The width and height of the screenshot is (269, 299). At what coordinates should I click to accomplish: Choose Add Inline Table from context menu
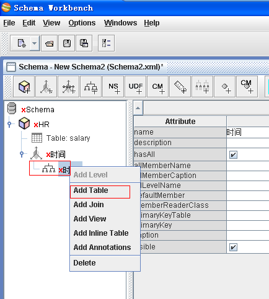(105, 233)
